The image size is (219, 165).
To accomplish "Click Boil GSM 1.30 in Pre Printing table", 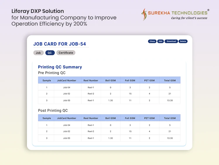I will tap(110, 100).
